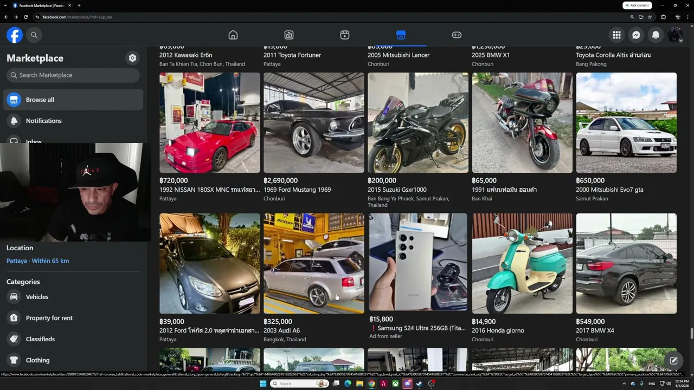Open the 2016 Honda giorno listing photo

522,264
